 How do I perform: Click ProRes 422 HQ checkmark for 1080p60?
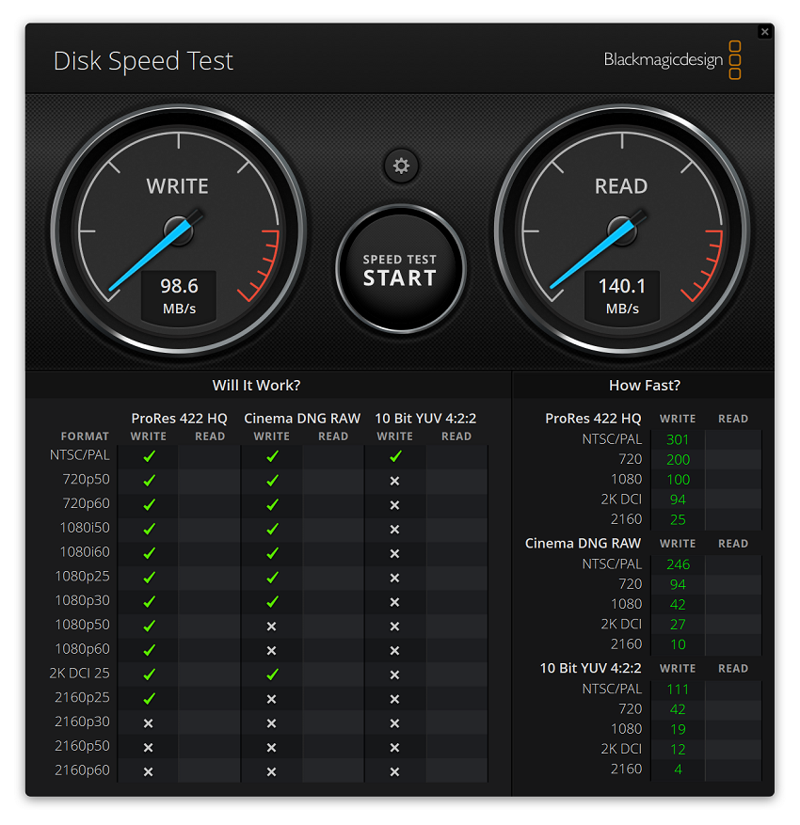(150, 650)
